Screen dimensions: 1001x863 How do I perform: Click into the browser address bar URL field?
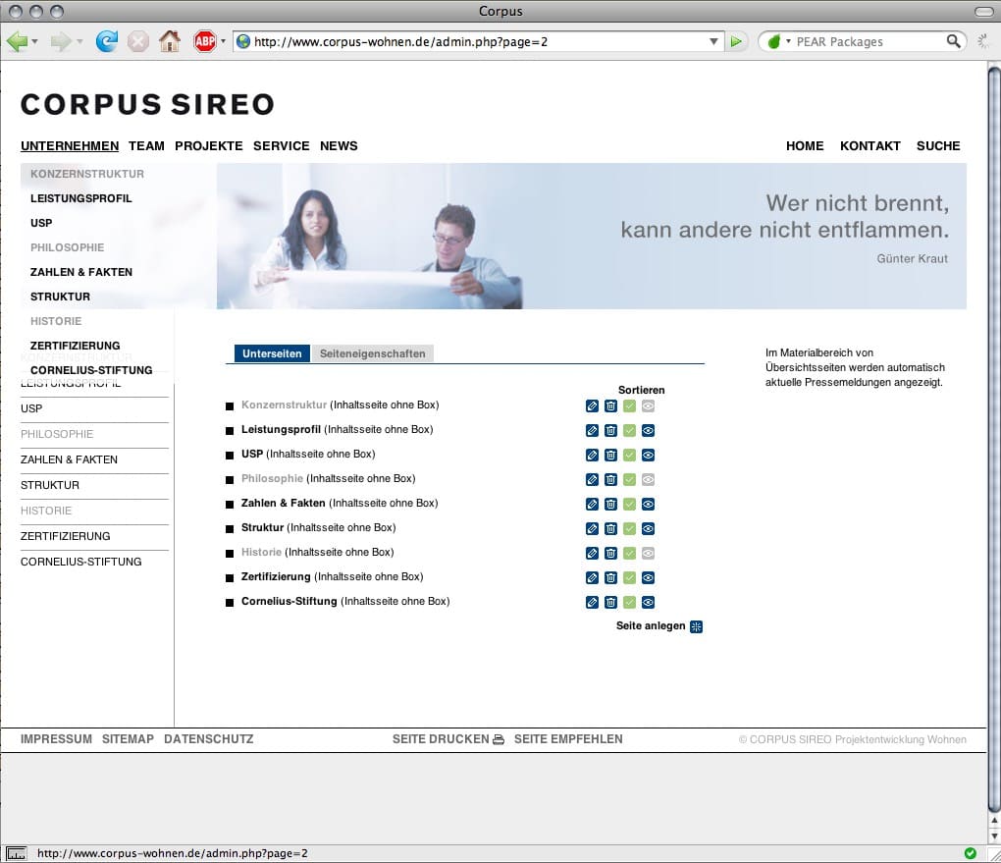point(479,41)
